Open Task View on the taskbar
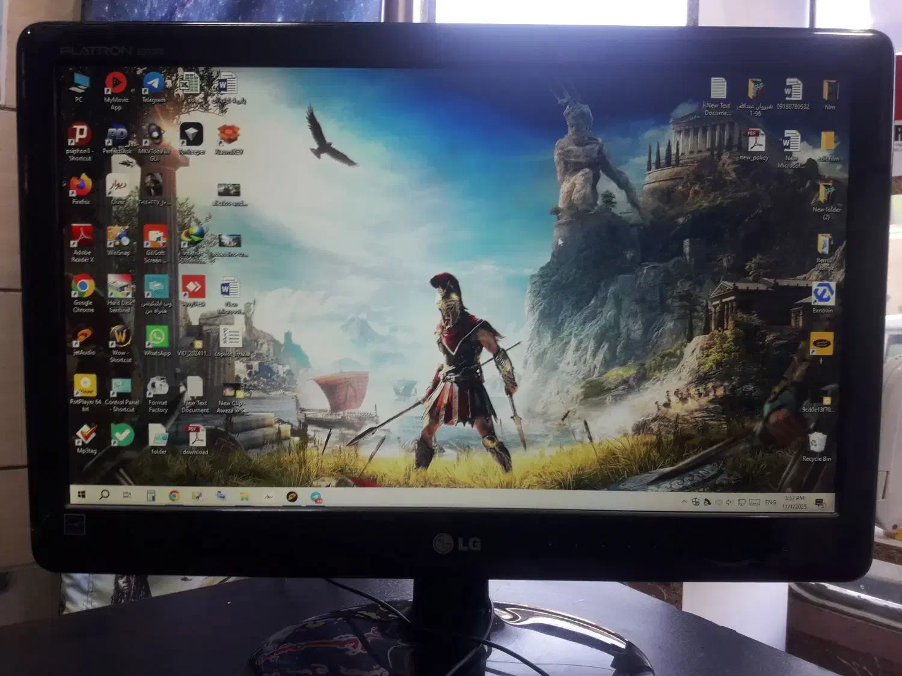Image resolution: width=902 pixels, height=676 pixels. pos(127,495)
